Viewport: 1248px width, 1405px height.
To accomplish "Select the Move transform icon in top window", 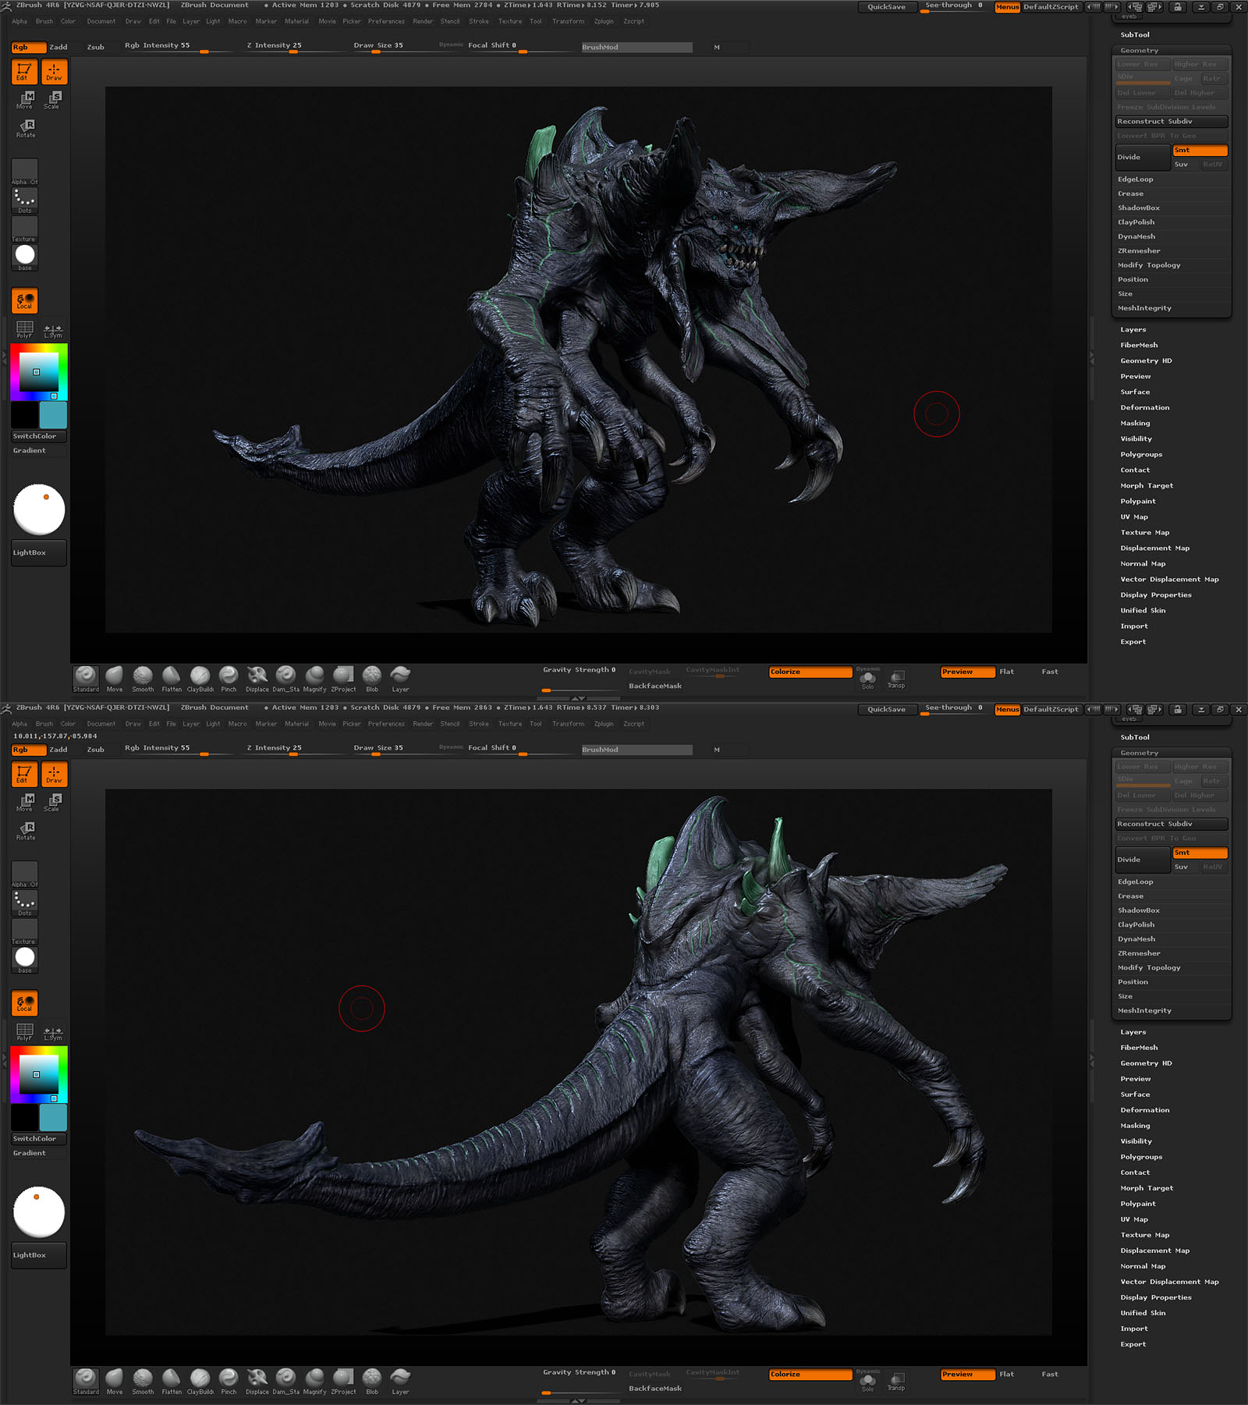I will [25, 100].
